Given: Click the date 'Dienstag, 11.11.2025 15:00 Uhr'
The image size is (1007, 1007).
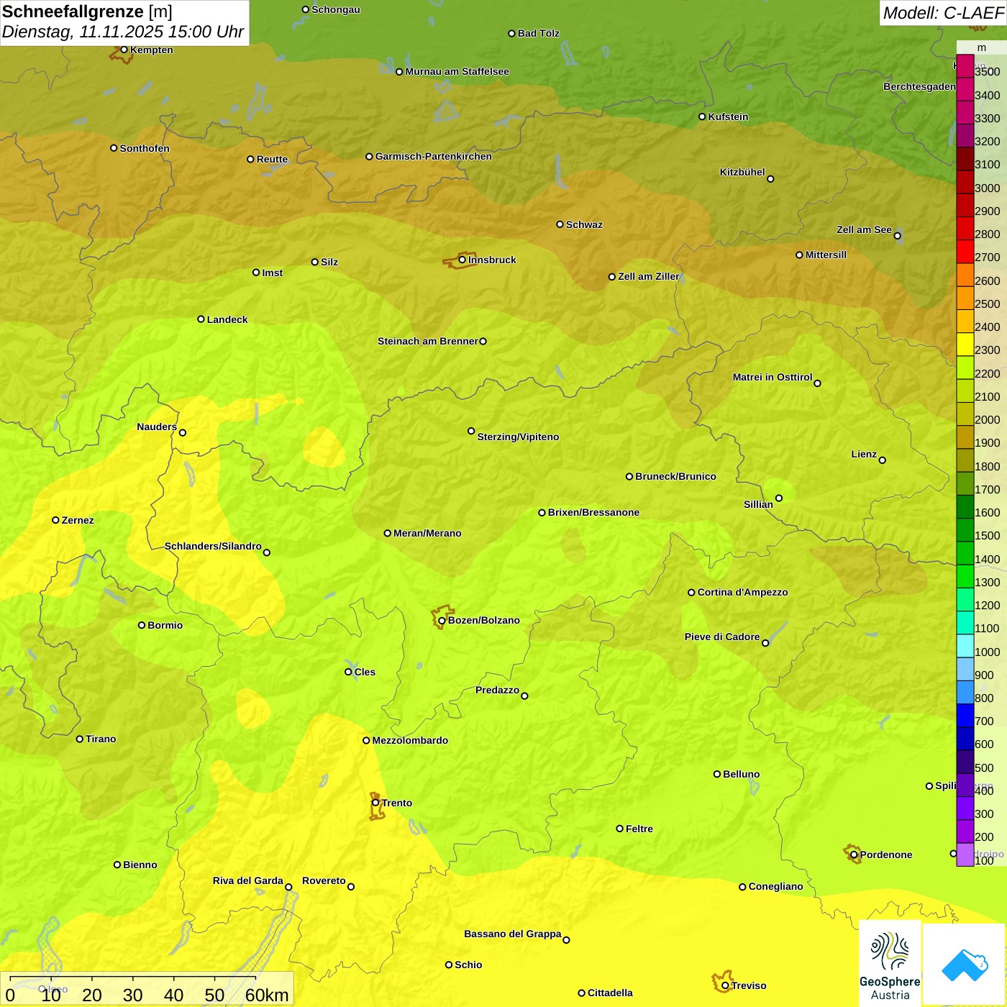Looking at the screenshot, I should [x=123, y=32].
